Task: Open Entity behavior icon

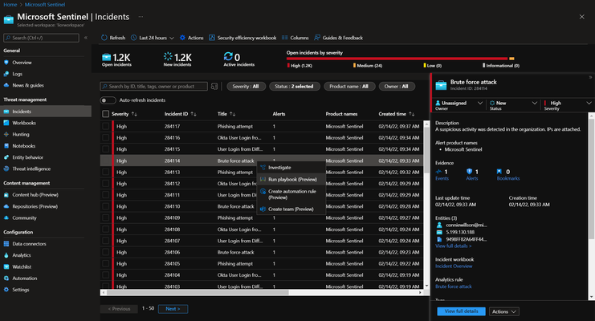Action: [6, 157]
